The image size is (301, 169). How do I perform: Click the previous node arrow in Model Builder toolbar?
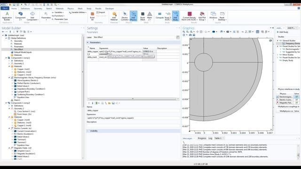[x=3, y=32]
